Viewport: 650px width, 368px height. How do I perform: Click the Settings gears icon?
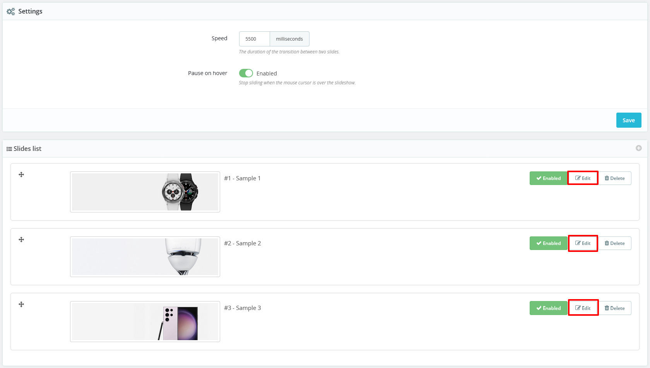click(x=11, y=12)
